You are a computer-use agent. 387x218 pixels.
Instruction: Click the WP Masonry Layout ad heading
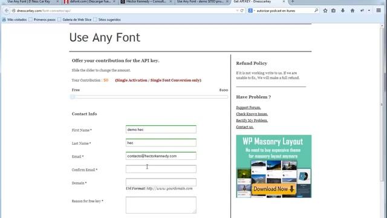[273, 142]
